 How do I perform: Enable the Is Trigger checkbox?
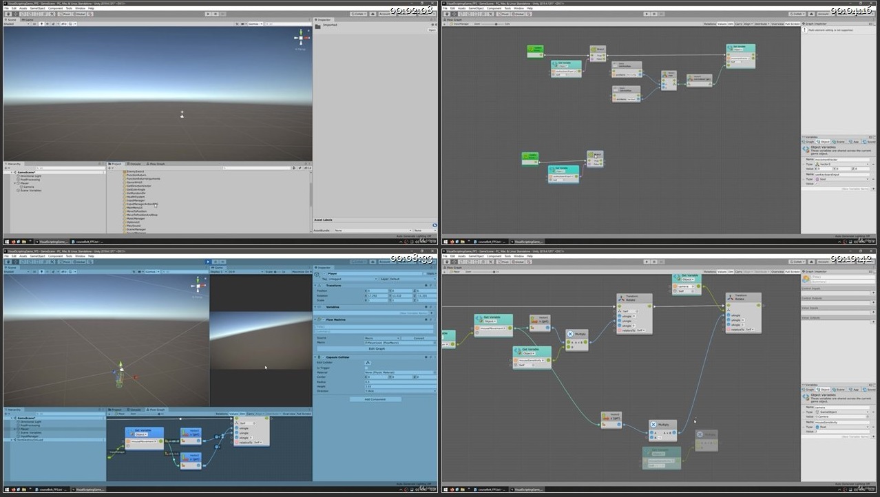(x=367, y=368)
